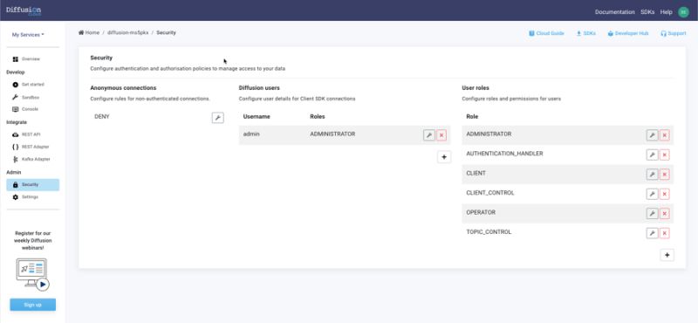Delete the TOPIC_CONTROL role
The width and height of the screenshot is (698, 323).
[665, 233]
